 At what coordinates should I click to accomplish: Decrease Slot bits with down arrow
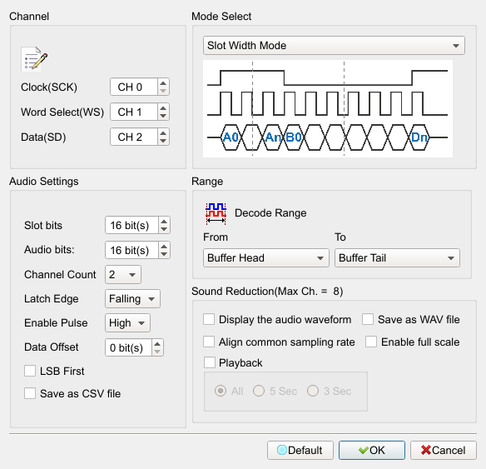[x=164, y=229]
